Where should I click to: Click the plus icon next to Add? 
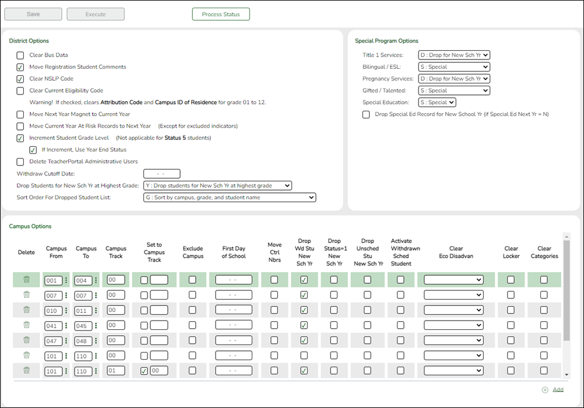545,390
